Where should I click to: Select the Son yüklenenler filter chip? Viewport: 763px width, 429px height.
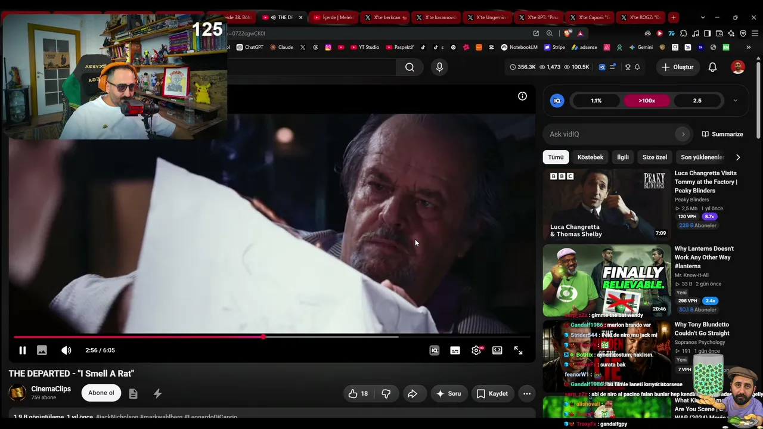coord(702,157)
